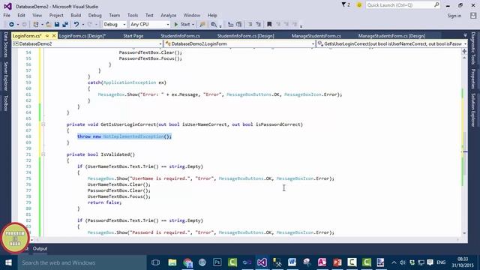The height and width of the screenshot is (270, 480).
Task: Switch to StudentInfoForm.cs tab
Action: (180, 36)
